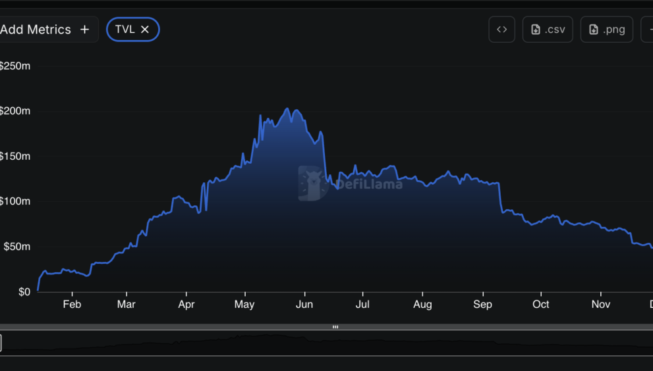The height and width of the screenshot is (371, 653).
Task: Click the left handle of the time range selector
Action: tap(1, 343)
